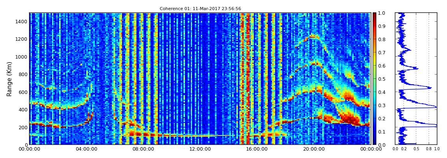The height and width of the screenshot is (158, 447).
Task: Click the 200 range tick label
Action: (23, 127)
